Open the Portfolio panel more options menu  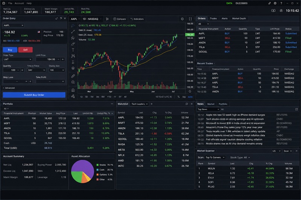(112, 104)
